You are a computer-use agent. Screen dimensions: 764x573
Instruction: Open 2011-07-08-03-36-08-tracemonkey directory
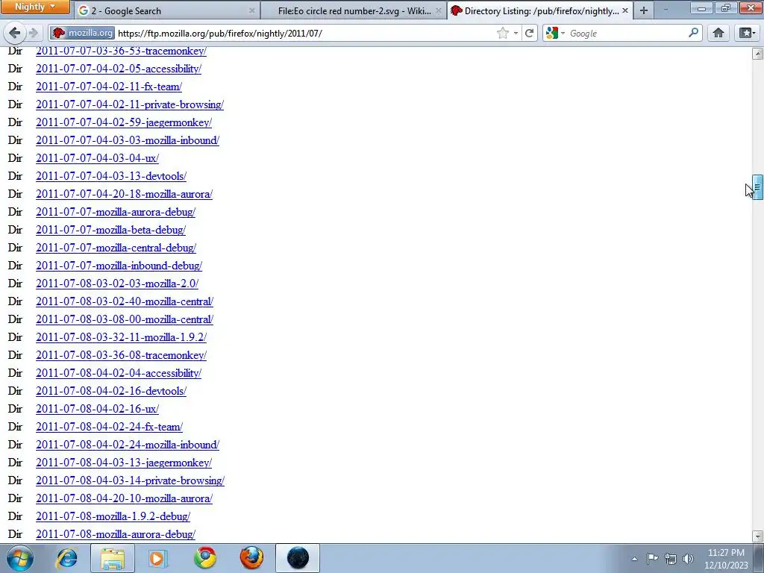tap(122, 355)
